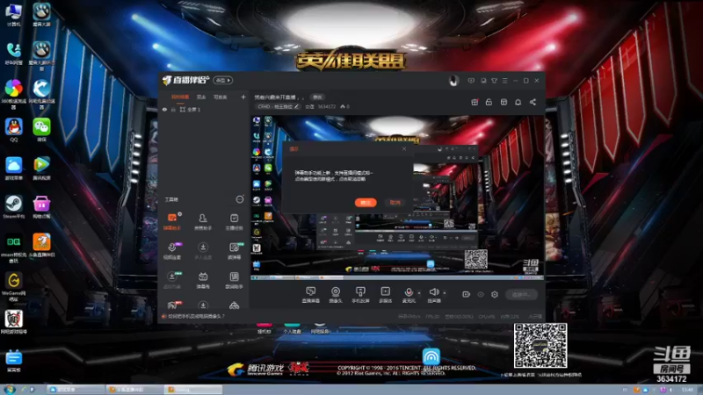This screenshot has height=395, width=703.
Task: Click the 取消 button in the dialog
Action: pos(395,203)
